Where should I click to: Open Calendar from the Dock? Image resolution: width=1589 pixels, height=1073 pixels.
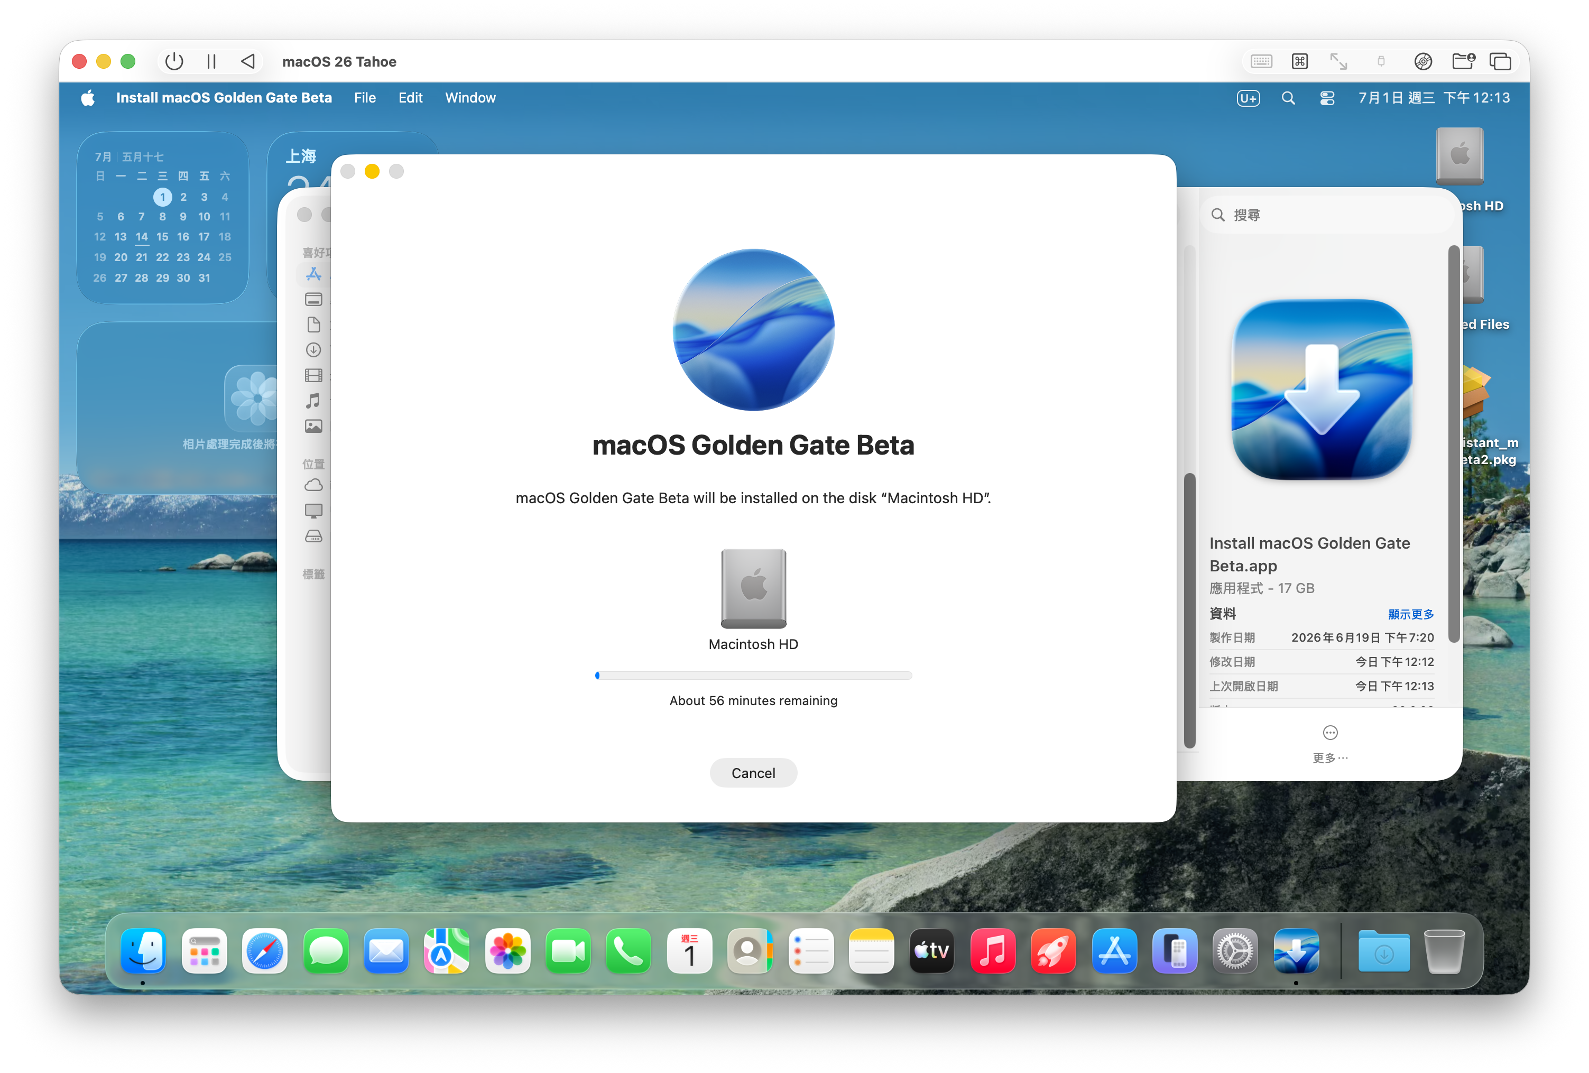[x=689, y=950]
